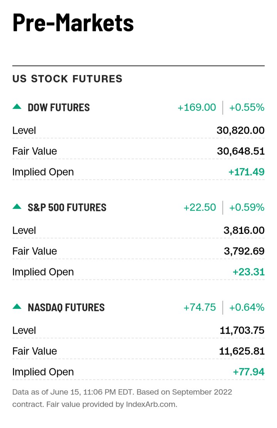The height and width of the screenshot is (428, 277).
Task: Click the Dow level value 30,820.00
Action: [240, 130]
